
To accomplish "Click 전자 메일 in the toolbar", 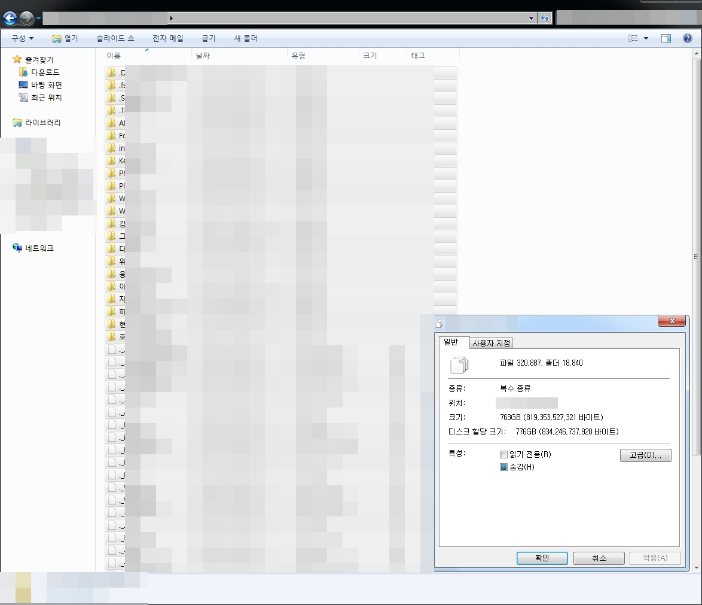I will tap(168, 38).
